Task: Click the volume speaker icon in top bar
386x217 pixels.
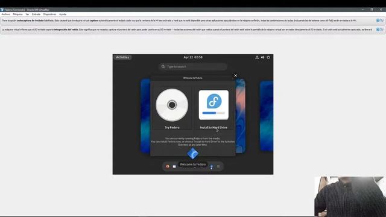Action: coord(262,57)
